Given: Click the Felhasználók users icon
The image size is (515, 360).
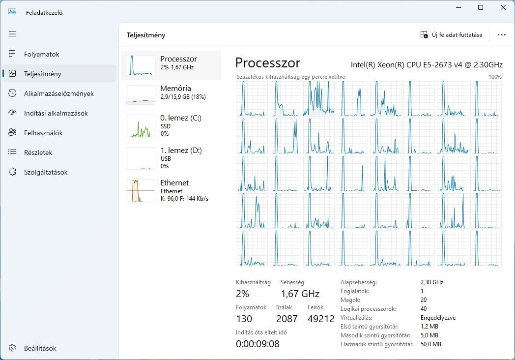Looking at the screenshot, I should tap(12, 132).
